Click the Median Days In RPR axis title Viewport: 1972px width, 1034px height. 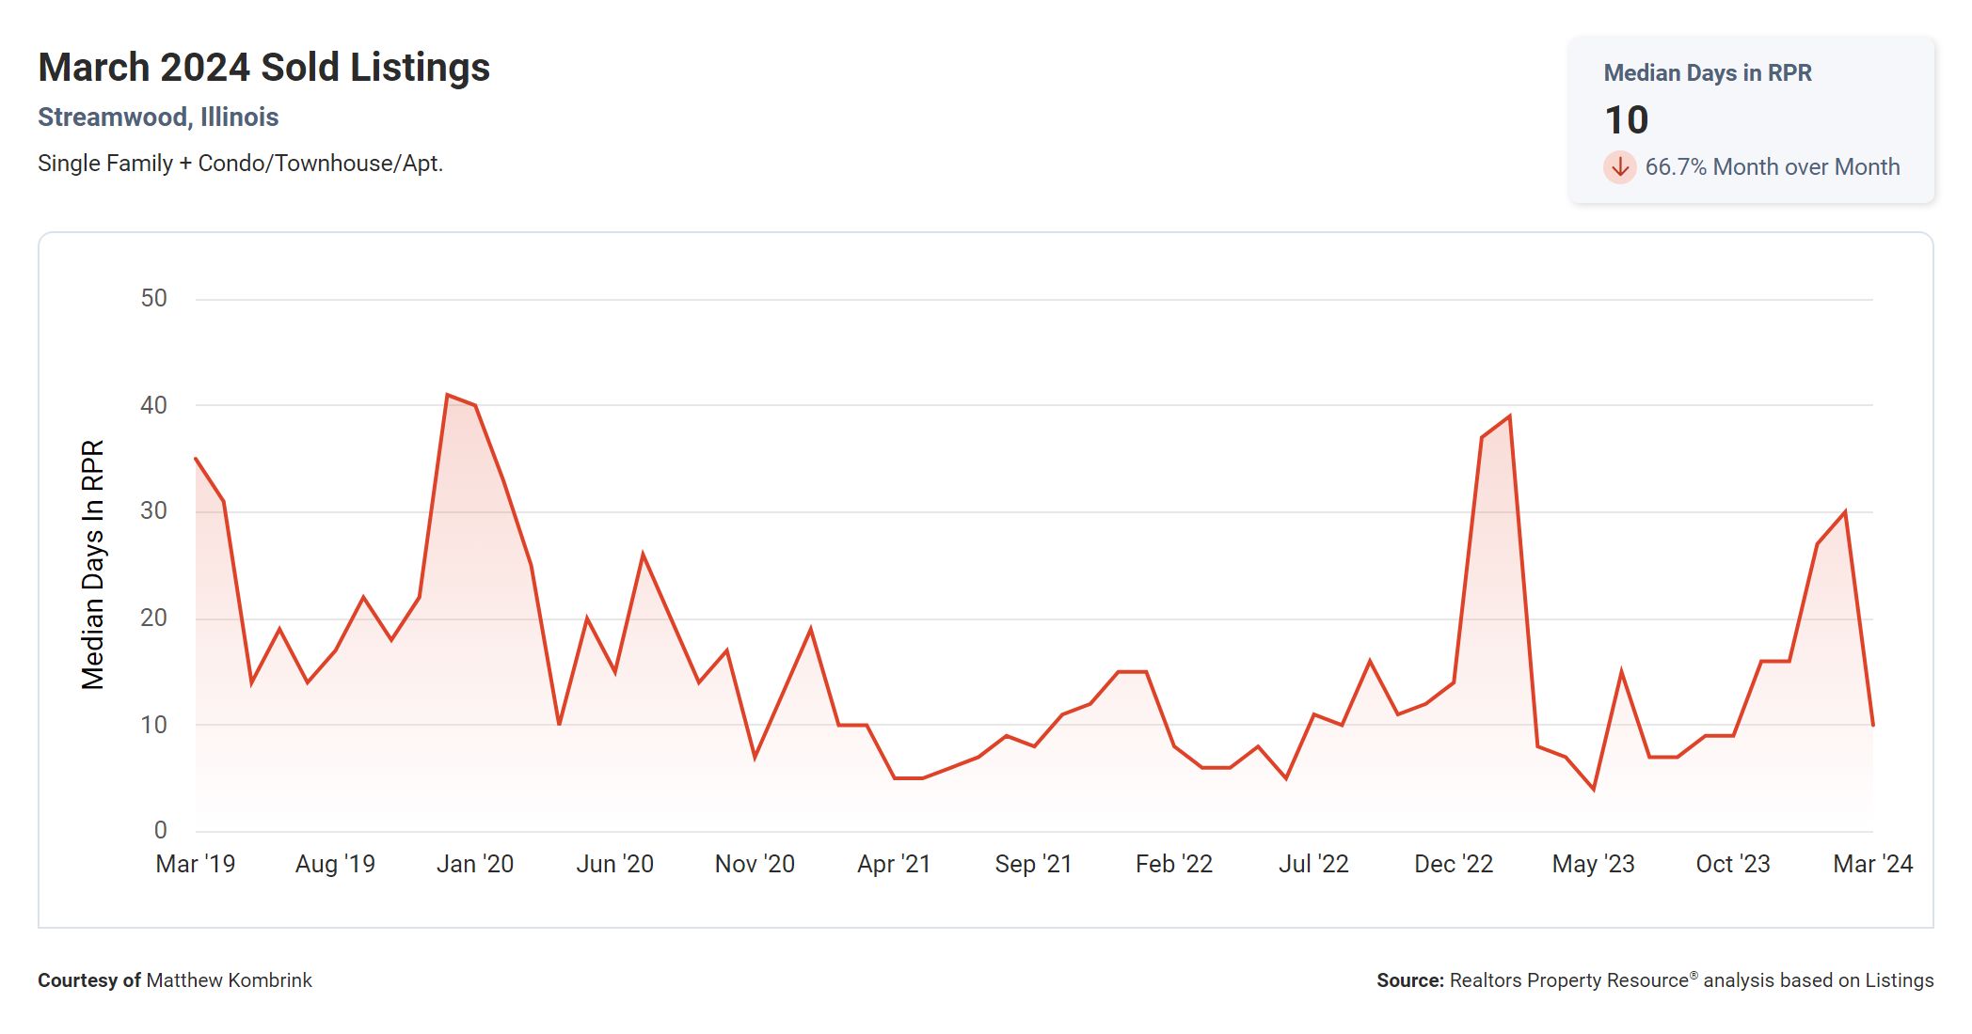[x=92, y=564]
